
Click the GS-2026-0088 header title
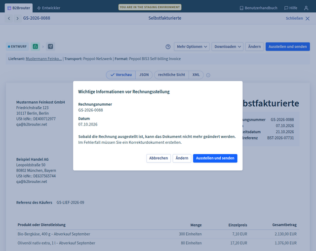[x=37, y=18]
